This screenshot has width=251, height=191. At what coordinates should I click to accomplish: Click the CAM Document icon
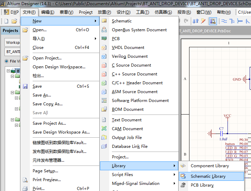point(104,128)
